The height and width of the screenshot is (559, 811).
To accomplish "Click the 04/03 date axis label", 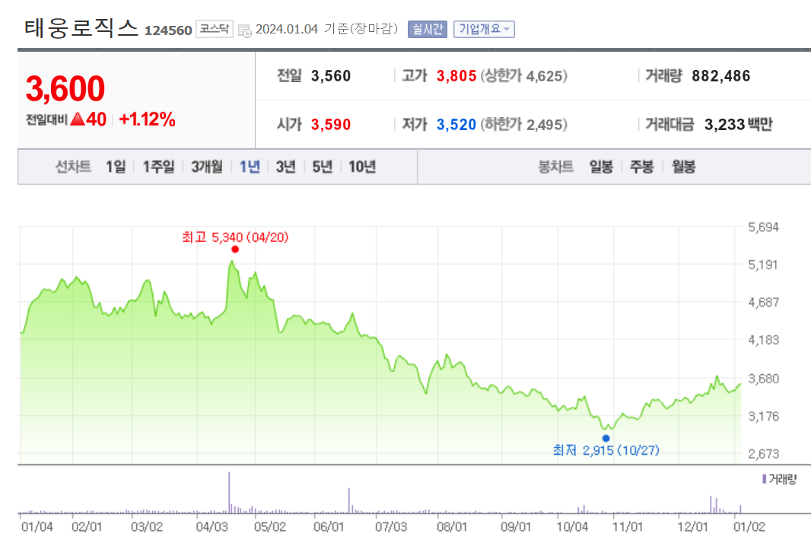I will (211, 527).
